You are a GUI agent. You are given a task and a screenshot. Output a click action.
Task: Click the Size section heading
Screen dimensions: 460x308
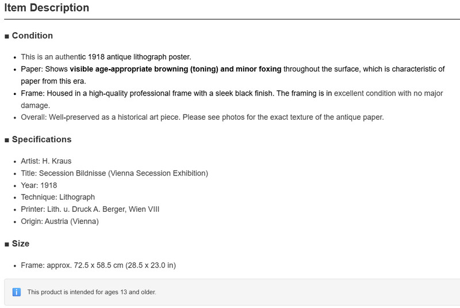(21, 244)
